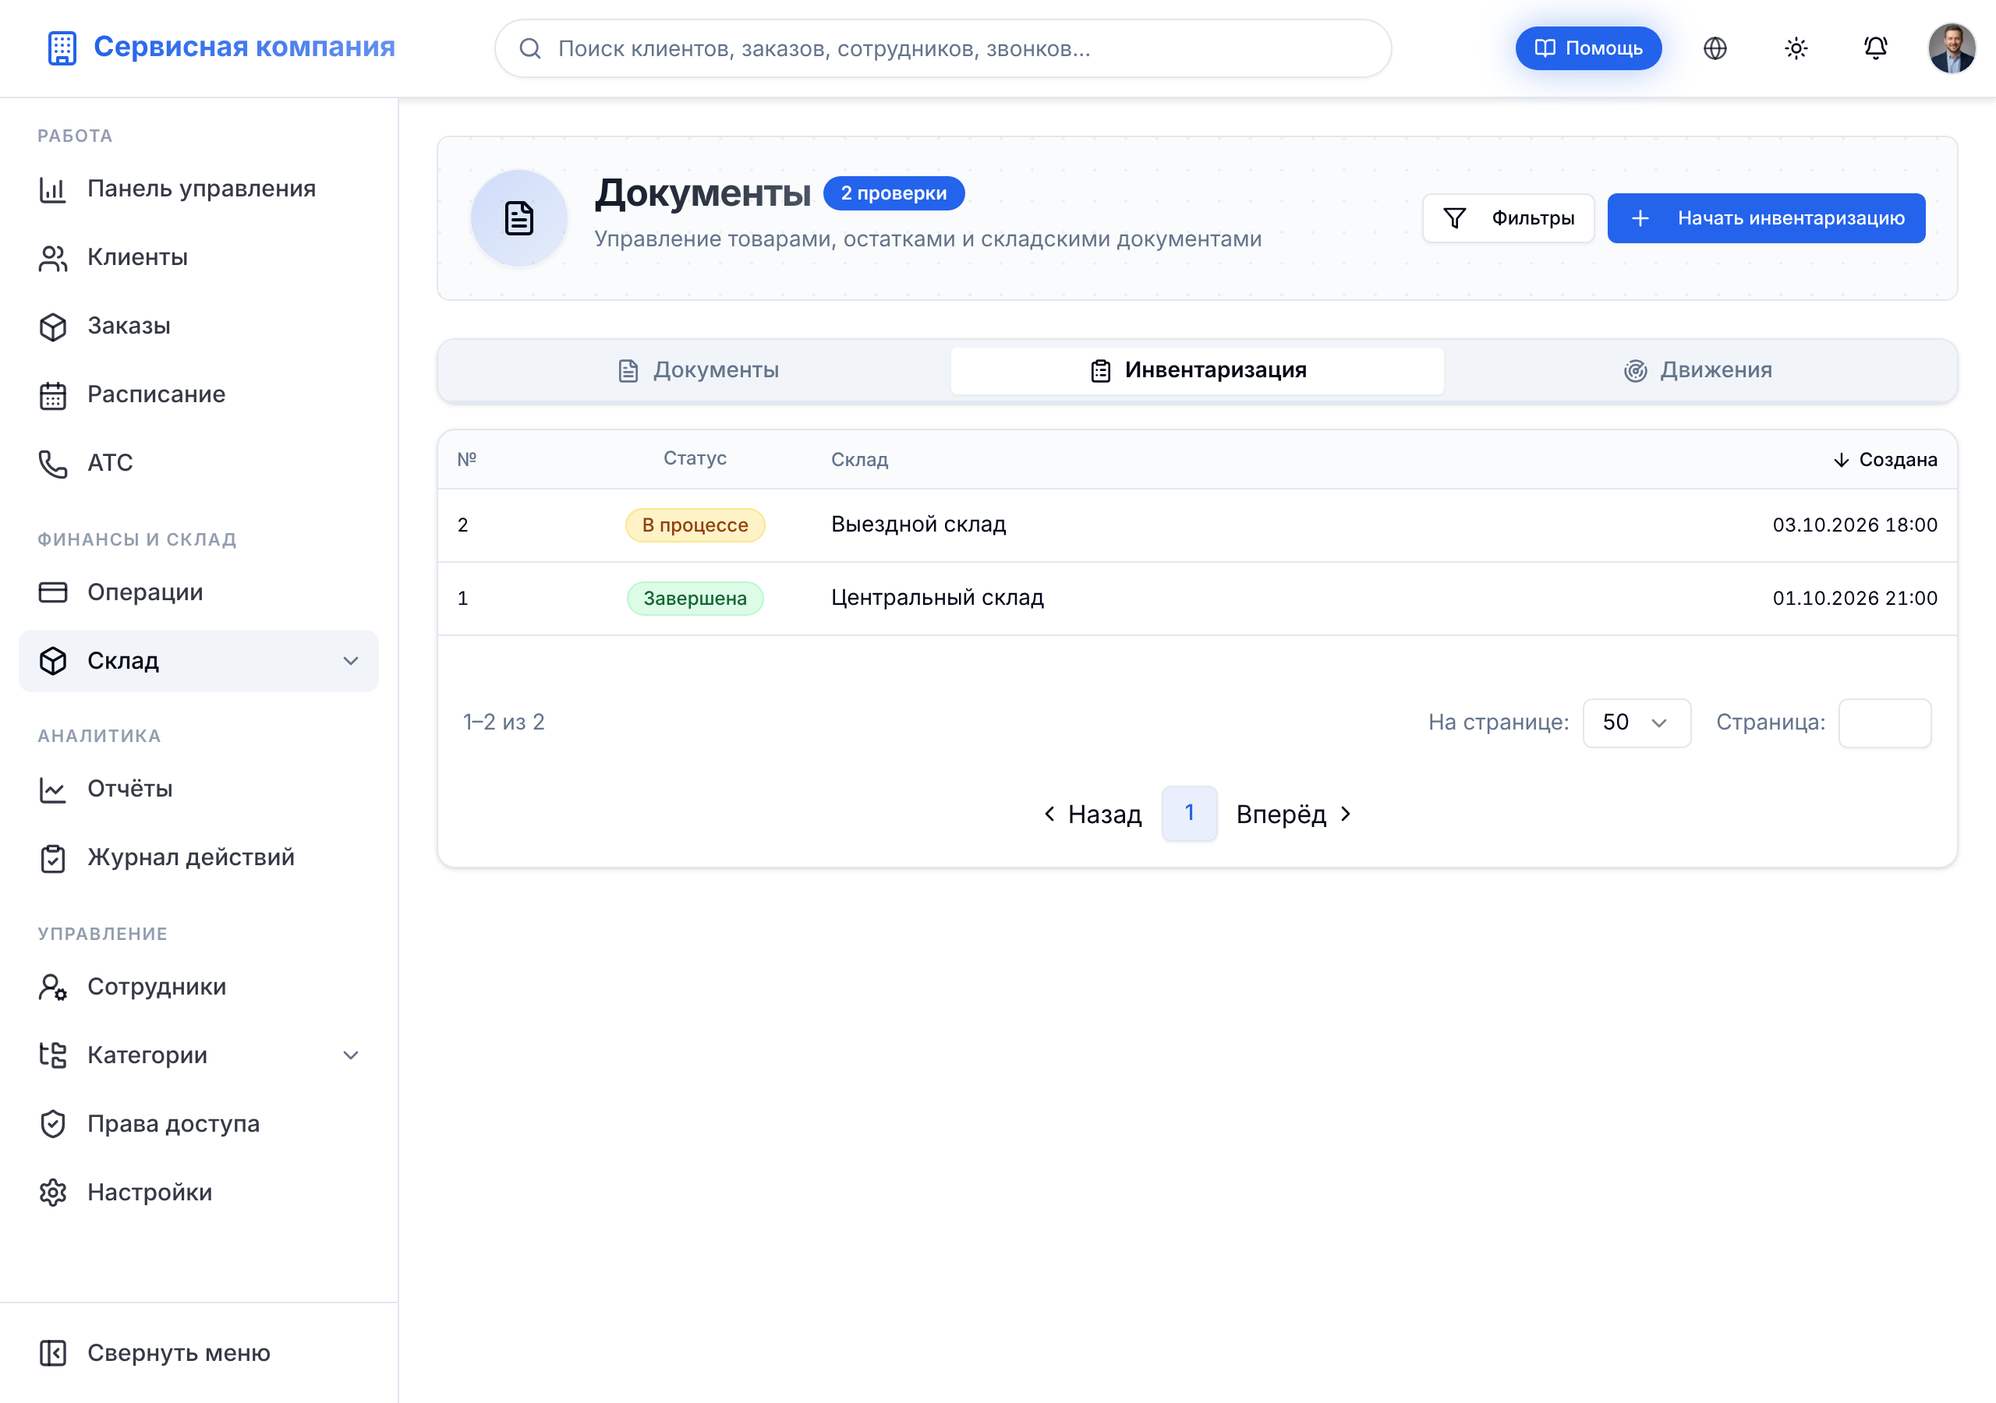
Task: Open the Фильтры button
Action: (x=1507, y=218)
